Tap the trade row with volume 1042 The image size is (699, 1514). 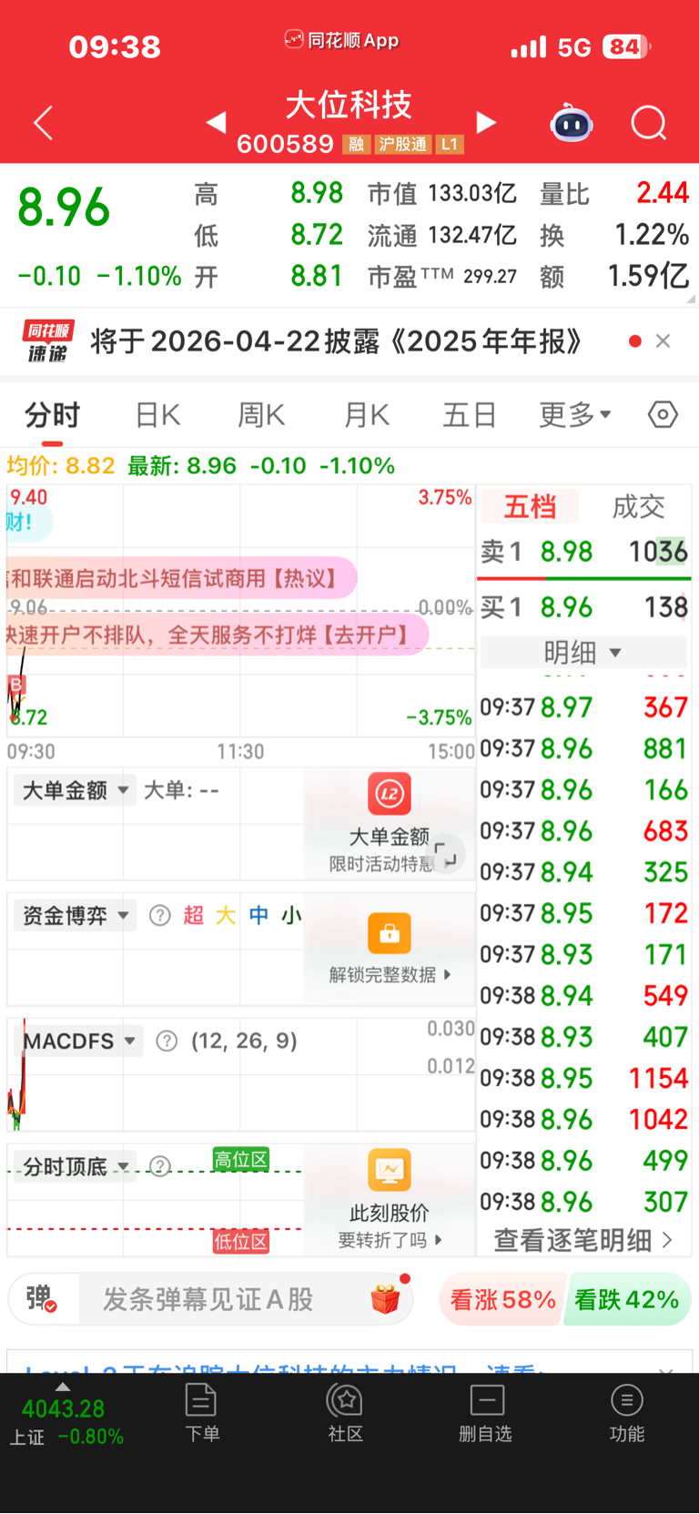[x=583, y=1119]
